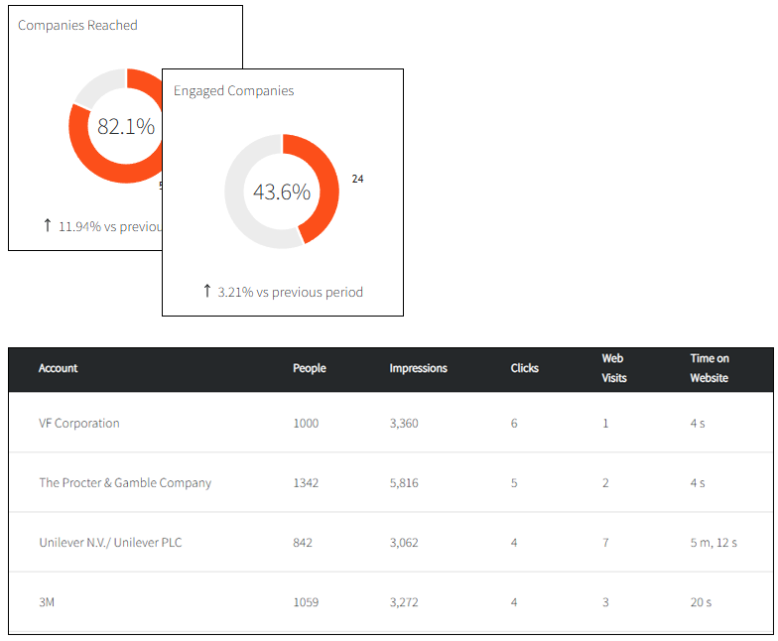Click the Account column header

coord(58,368)
